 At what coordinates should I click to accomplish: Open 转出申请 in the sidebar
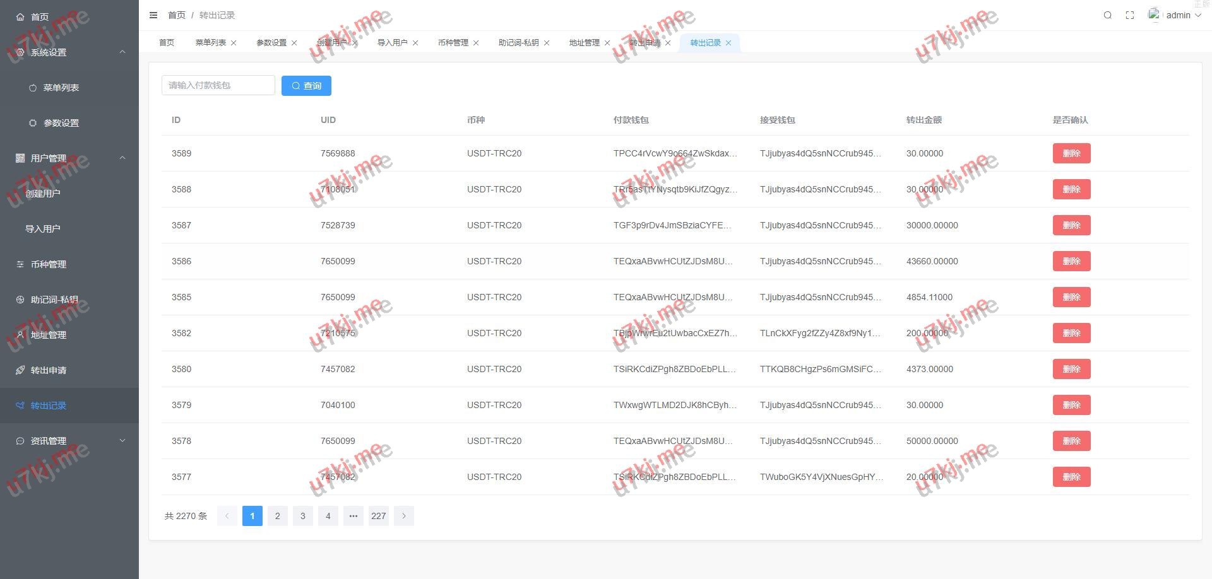click(49, 370)
